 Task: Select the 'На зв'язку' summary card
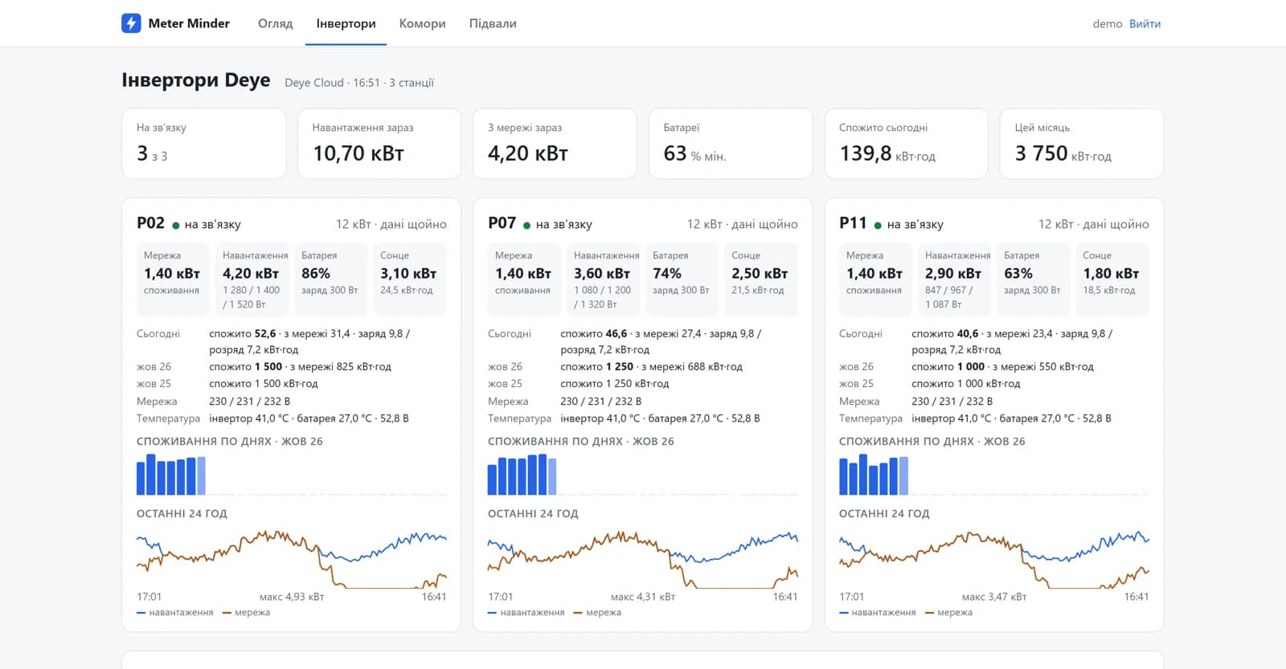204,144
